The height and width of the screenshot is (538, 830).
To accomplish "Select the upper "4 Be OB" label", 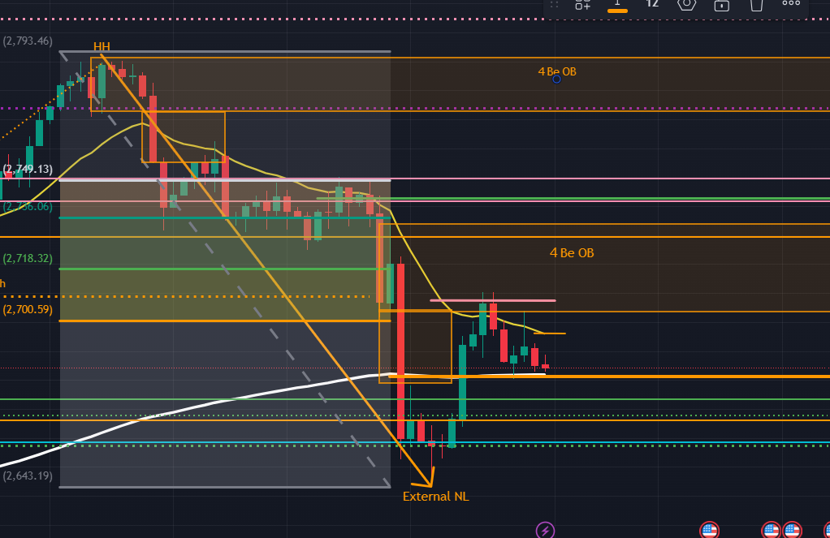I will click(x=557, y=71).
